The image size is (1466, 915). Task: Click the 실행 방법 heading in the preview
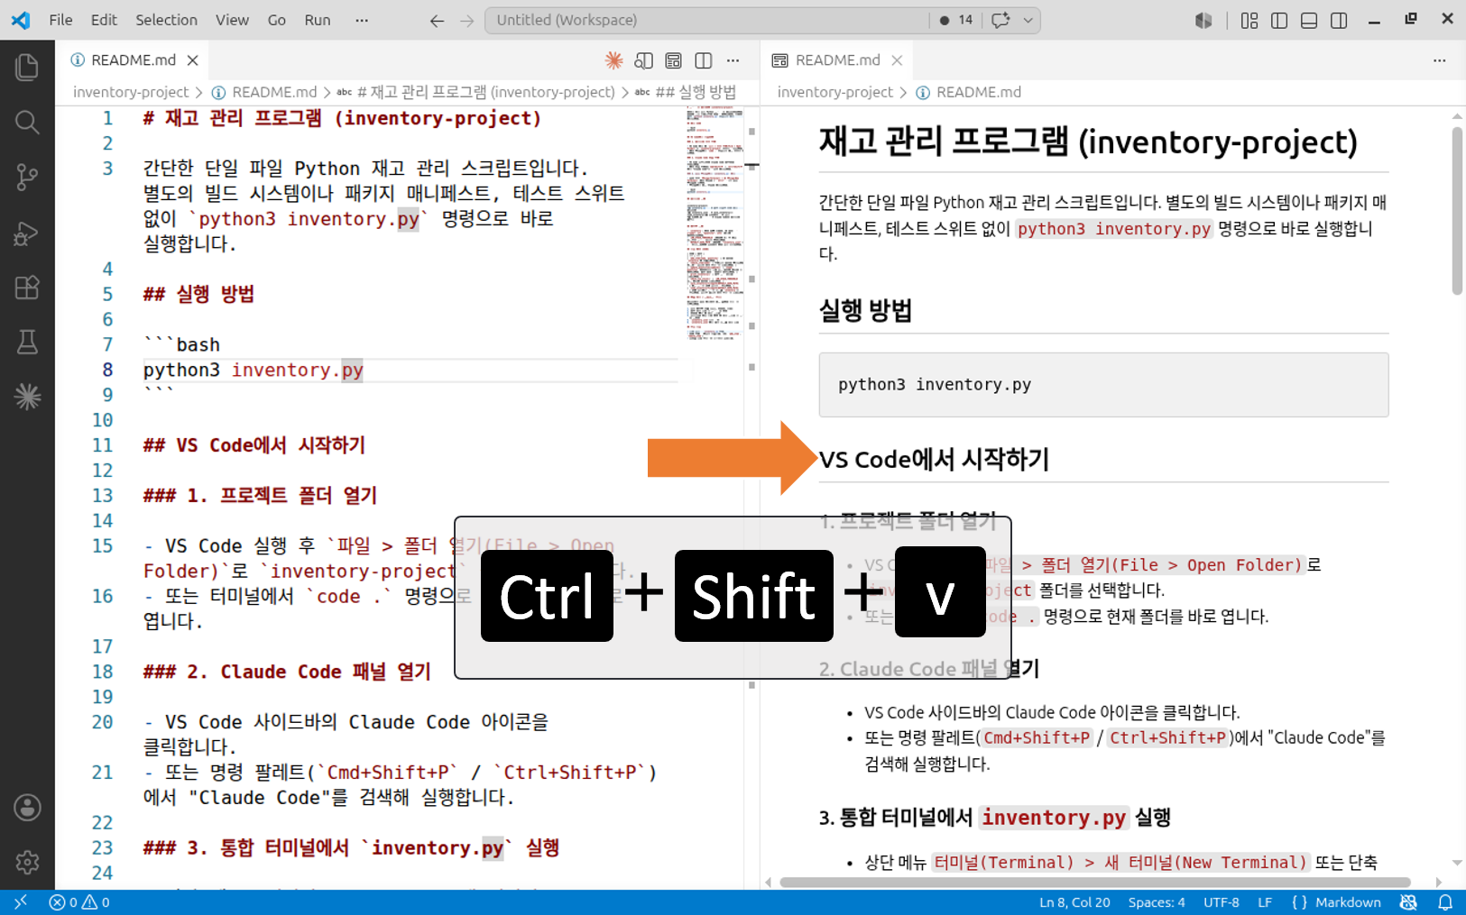coord(865,310)
